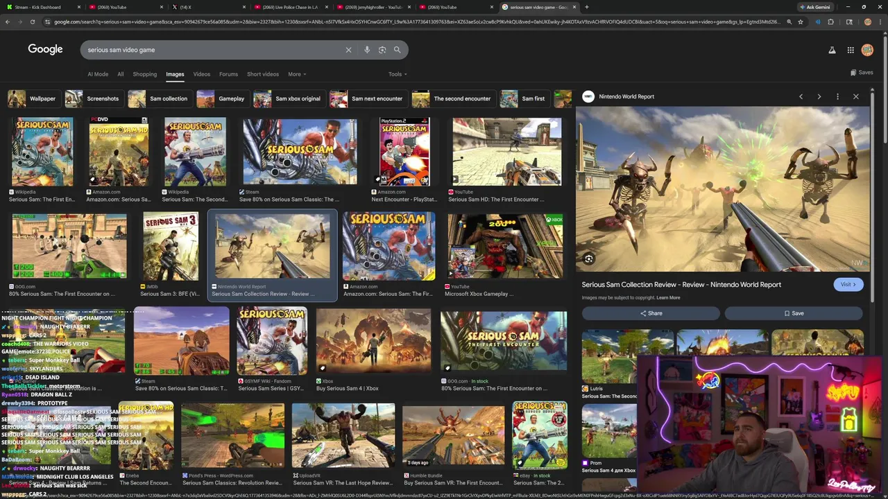The image size is (888, 499).
Task: Search inside image with Lens icon
Action: [x=589, y=259]
